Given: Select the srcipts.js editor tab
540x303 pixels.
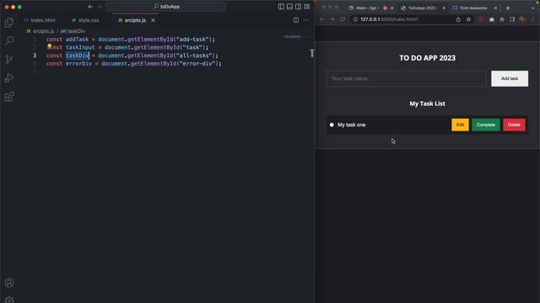Looking at the screenshot, I should click(x=135, y=20).
